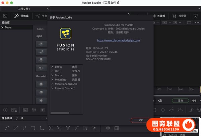Select the 工程文件1 tab
Viewport: 201px width, 137px height.
coord(23,8)
